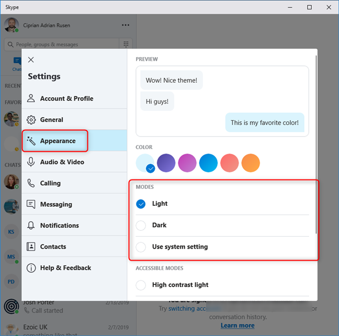Open General settings section

[x=74, y=120]
